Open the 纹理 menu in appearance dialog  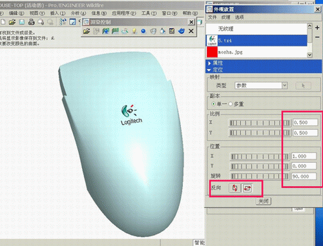click(225, 17)
